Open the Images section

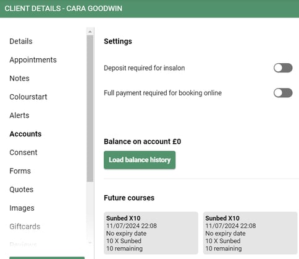coord(22,208)
